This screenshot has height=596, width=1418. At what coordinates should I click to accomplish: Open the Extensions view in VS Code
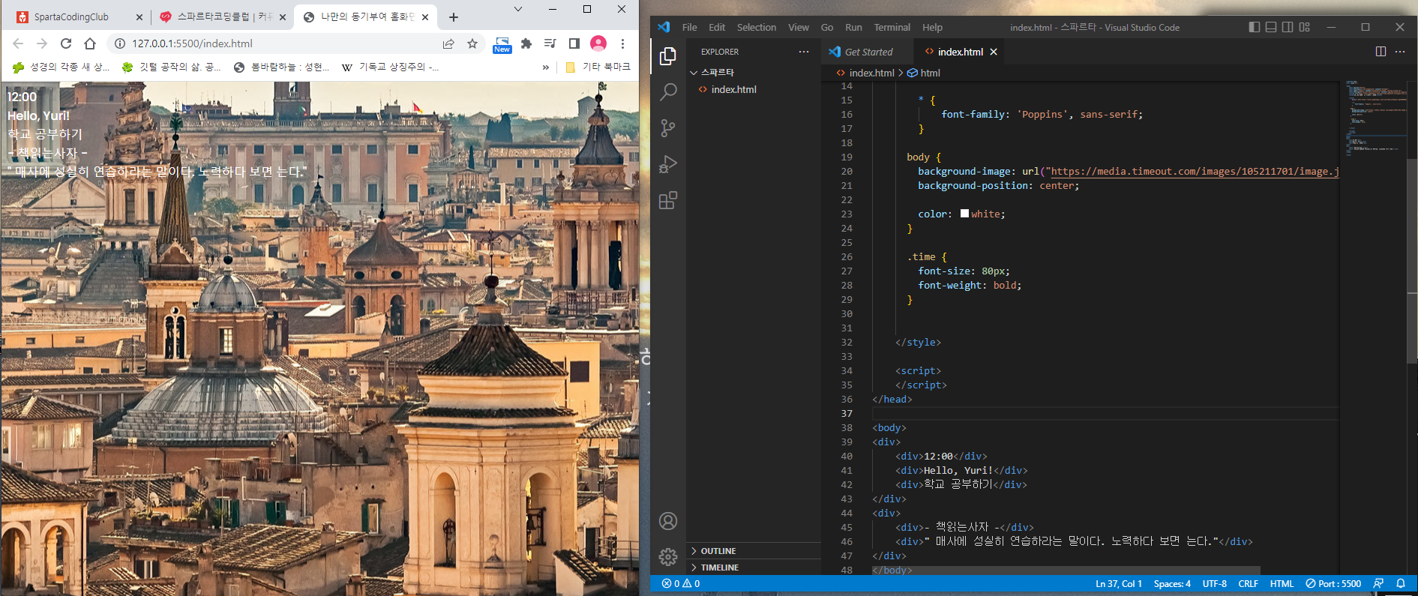coord(667,200)
